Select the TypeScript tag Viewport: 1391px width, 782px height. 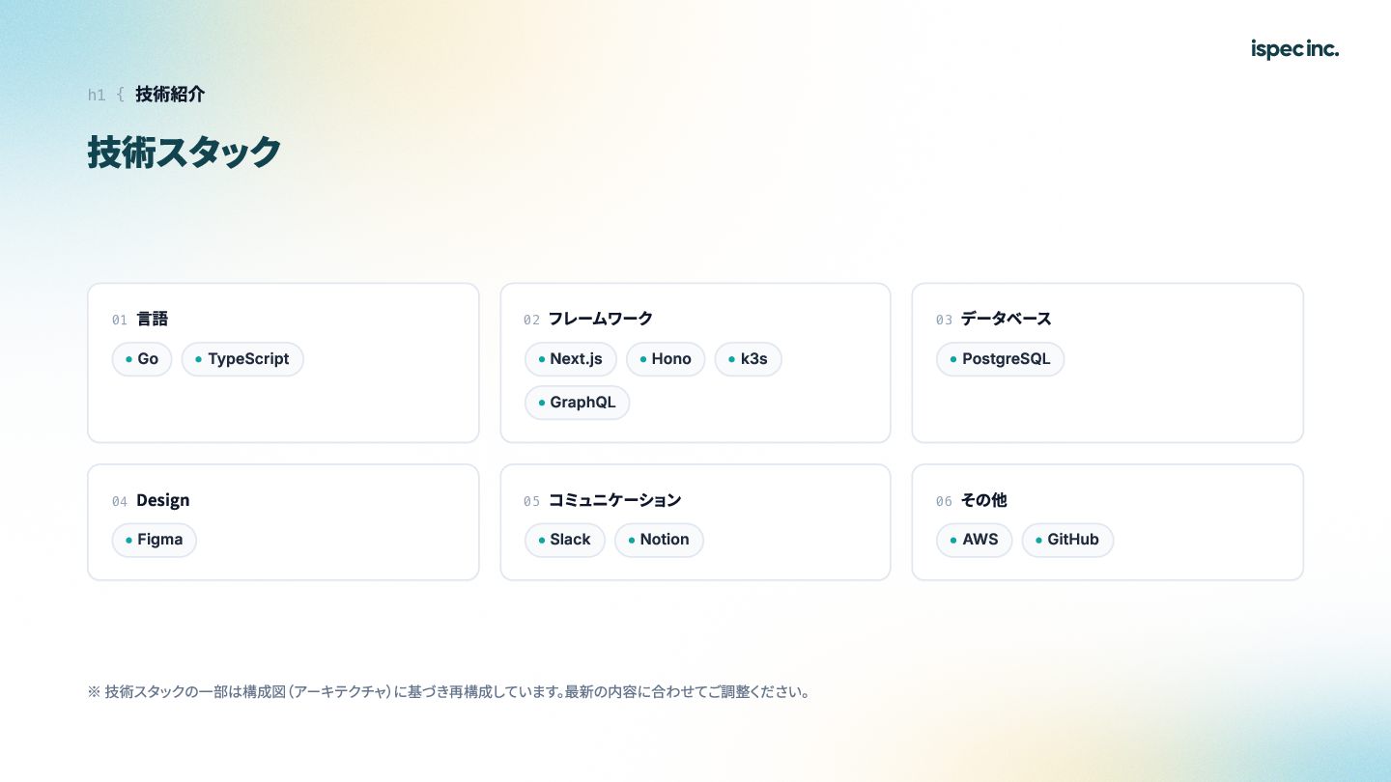pos(242,359)
